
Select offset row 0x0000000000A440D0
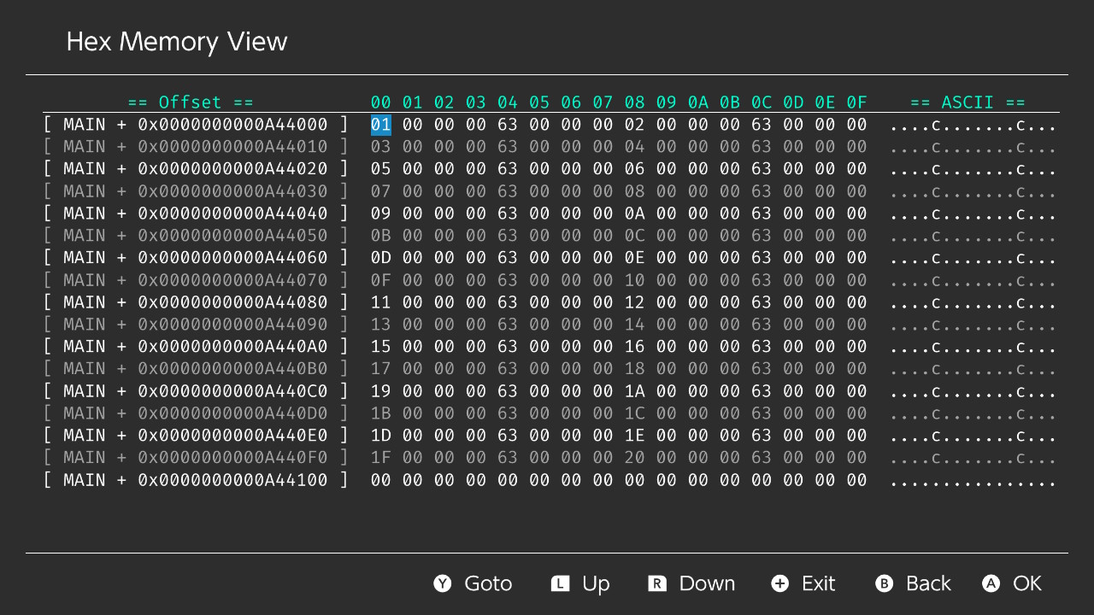pos(196,413)
